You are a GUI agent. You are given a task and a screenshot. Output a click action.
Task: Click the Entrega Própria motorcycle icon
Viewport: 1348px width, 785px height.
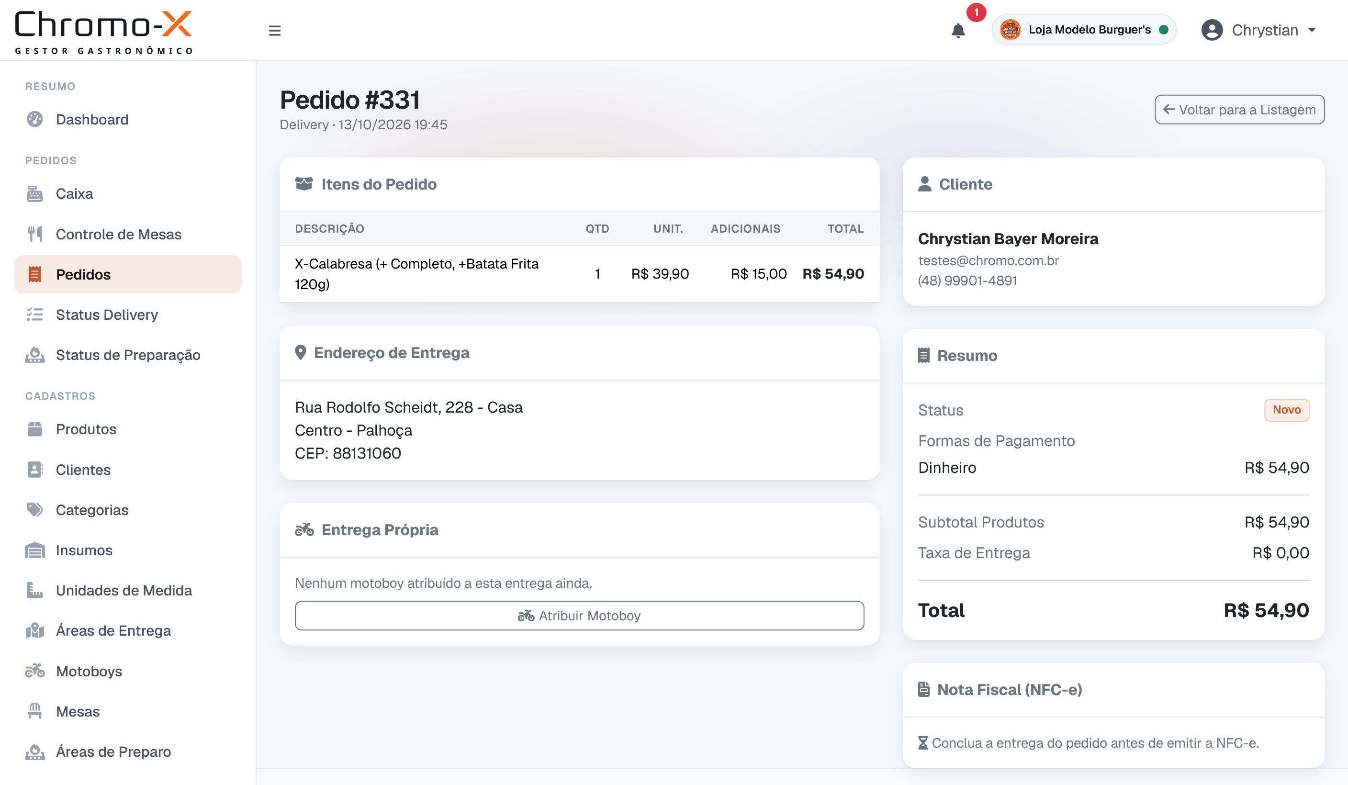[x=304, y=529]
